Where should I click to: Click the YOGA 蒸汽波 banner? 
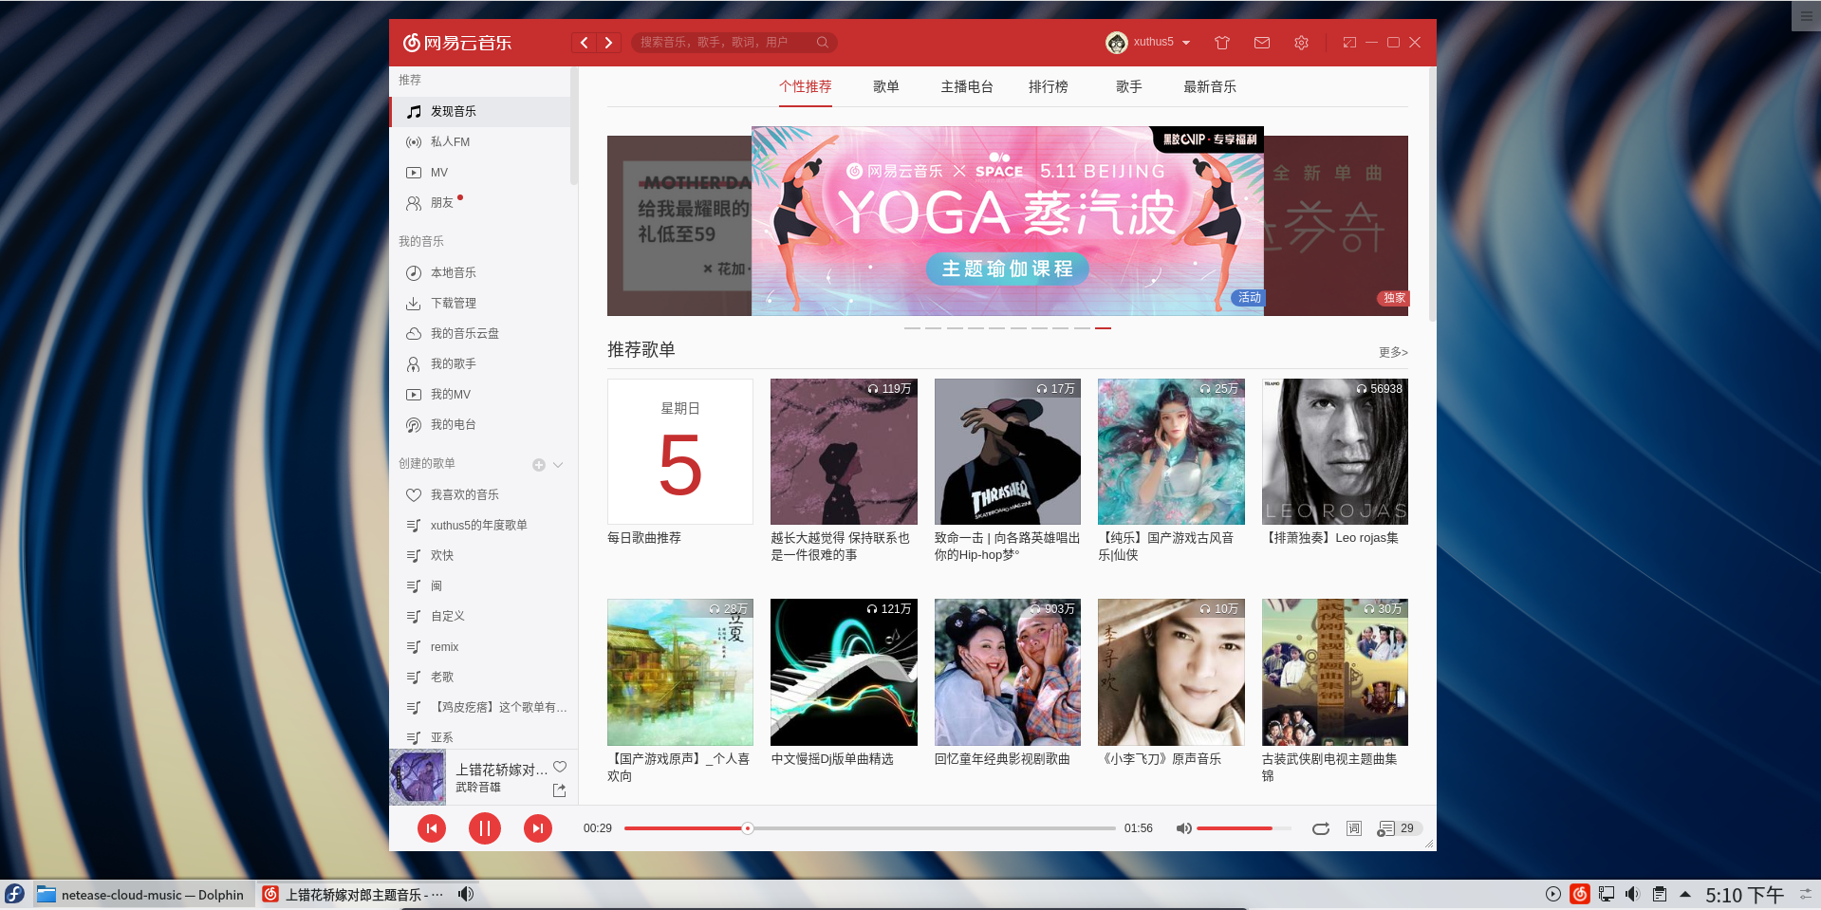(1008, 221)
